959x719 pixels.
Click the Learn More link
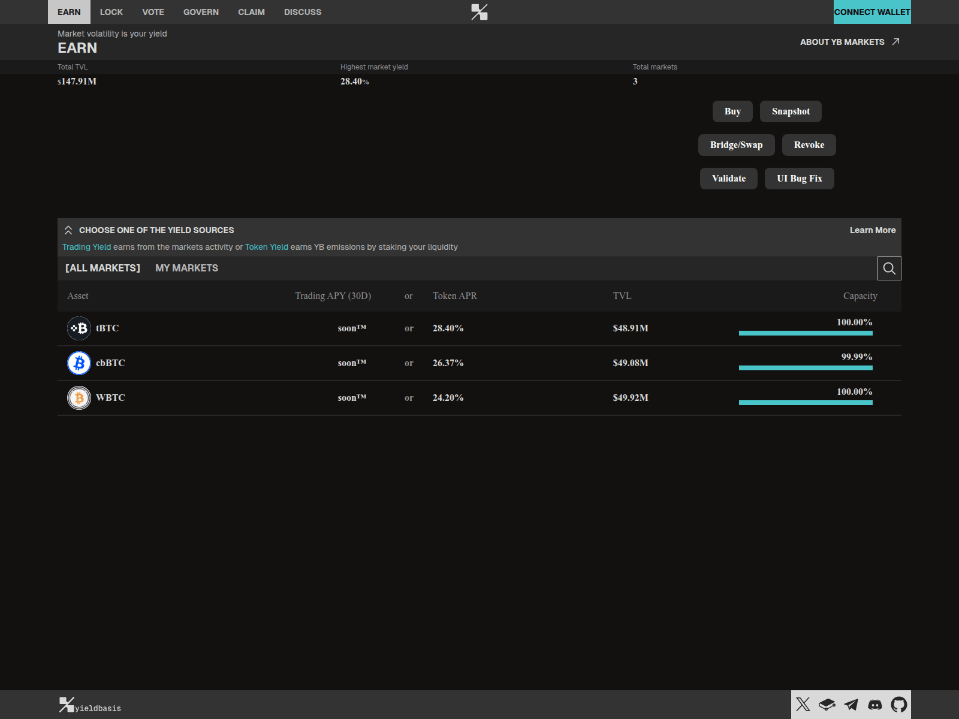tap(873, 230)
